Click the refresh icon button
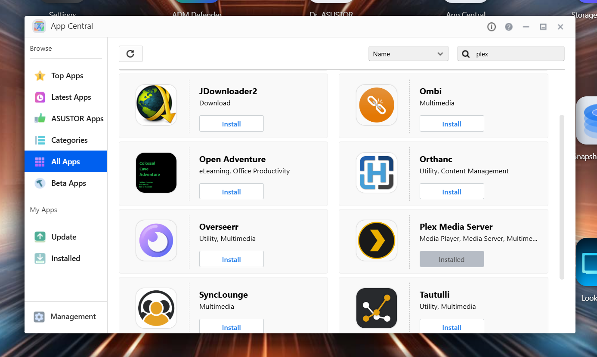Viewport: 597px width, 357px height. point(131,54)
